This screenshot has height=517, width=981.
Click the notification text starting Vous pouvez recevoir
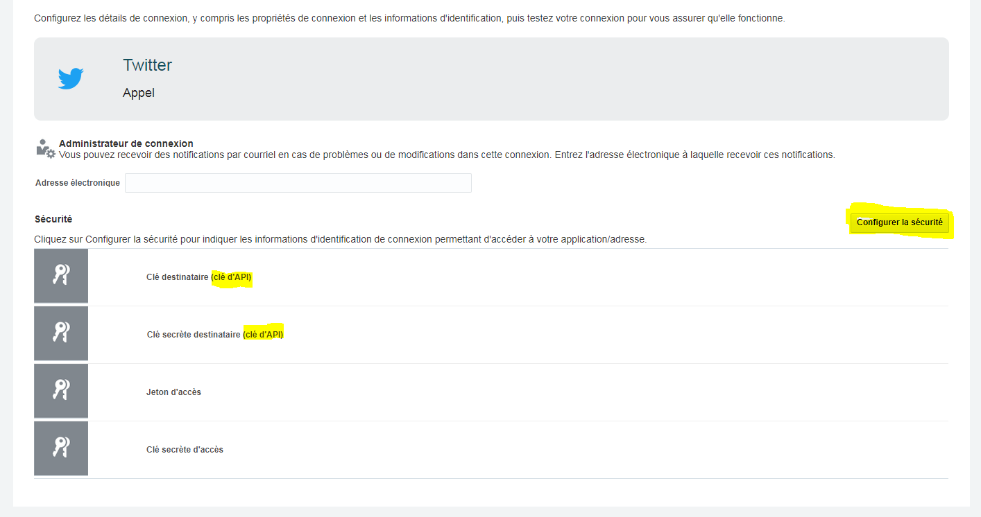(x=447, y=155)
